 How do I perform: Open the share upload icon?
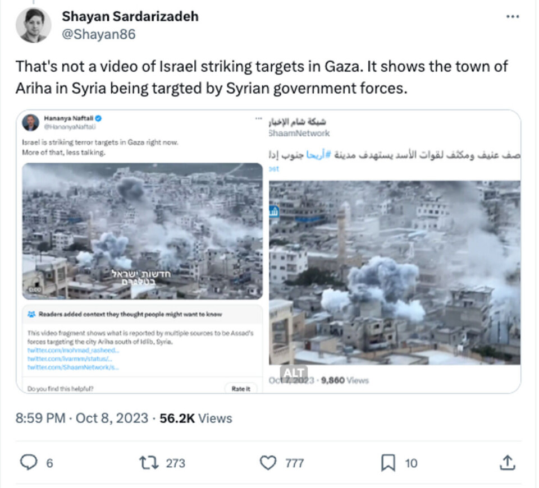click(508, 462)
